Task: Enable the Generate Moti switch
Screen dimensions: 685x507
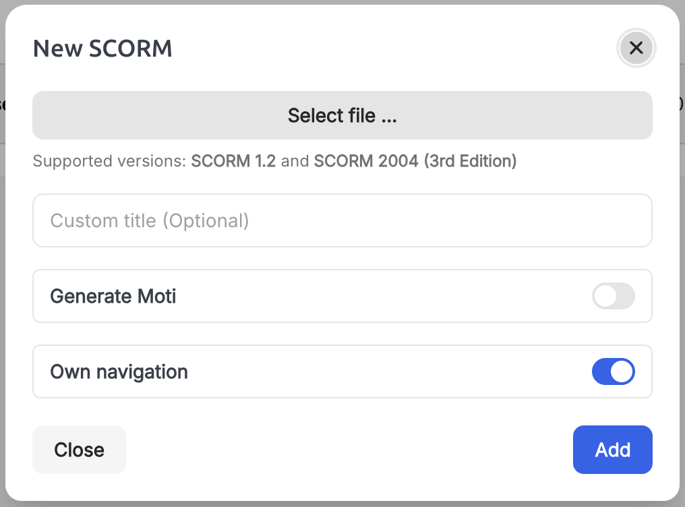Action: point(614,296)
